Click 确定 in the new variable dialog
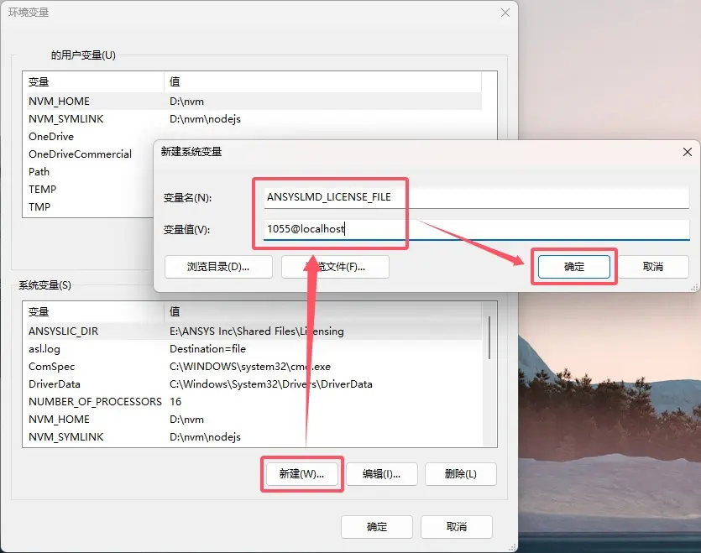 coord(573,266)
